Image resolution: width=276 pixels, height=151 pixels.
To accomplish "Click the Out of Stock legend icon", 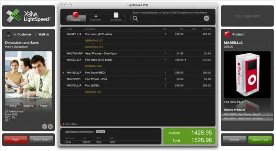I will [x=63, y=124].
